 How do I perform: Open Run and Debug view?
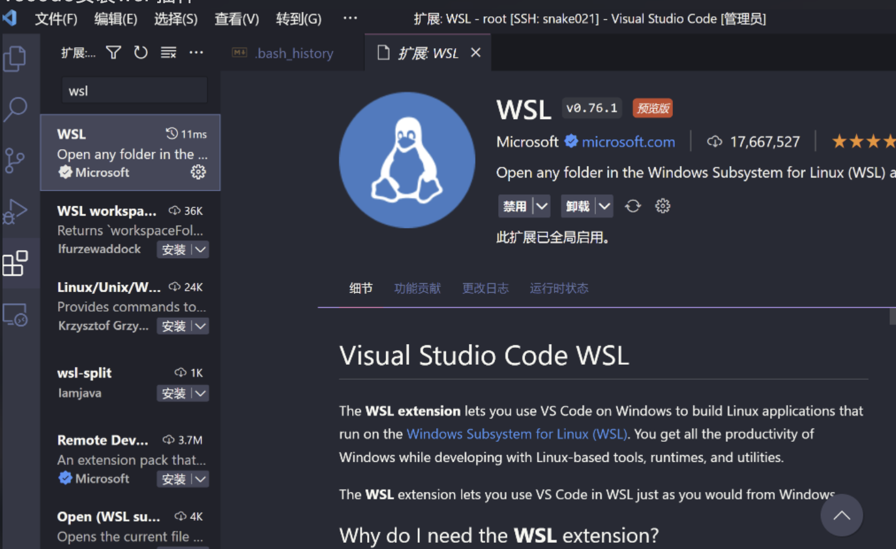tap(15, 212)
